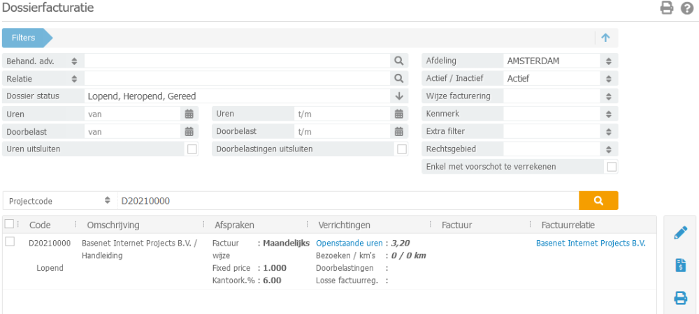Expand the Dossier status dropdown arrow
Screen dimensions: 699x314
(x=399, y=96)
